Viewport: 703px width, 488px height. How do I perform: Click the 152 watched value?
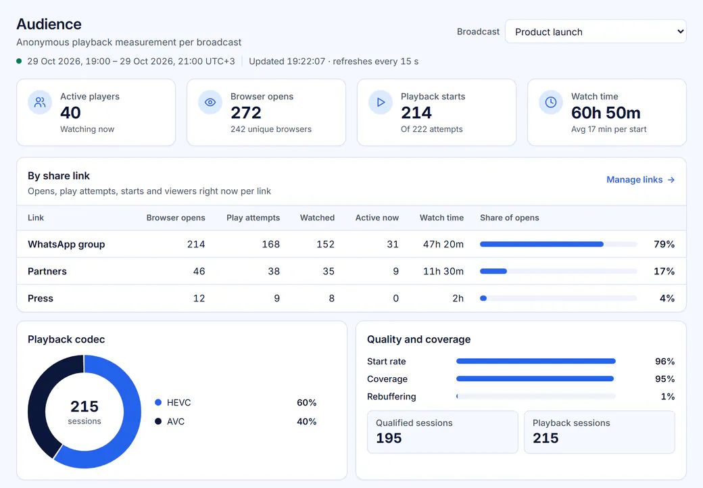pyautogui.click(x=326, y=244)
